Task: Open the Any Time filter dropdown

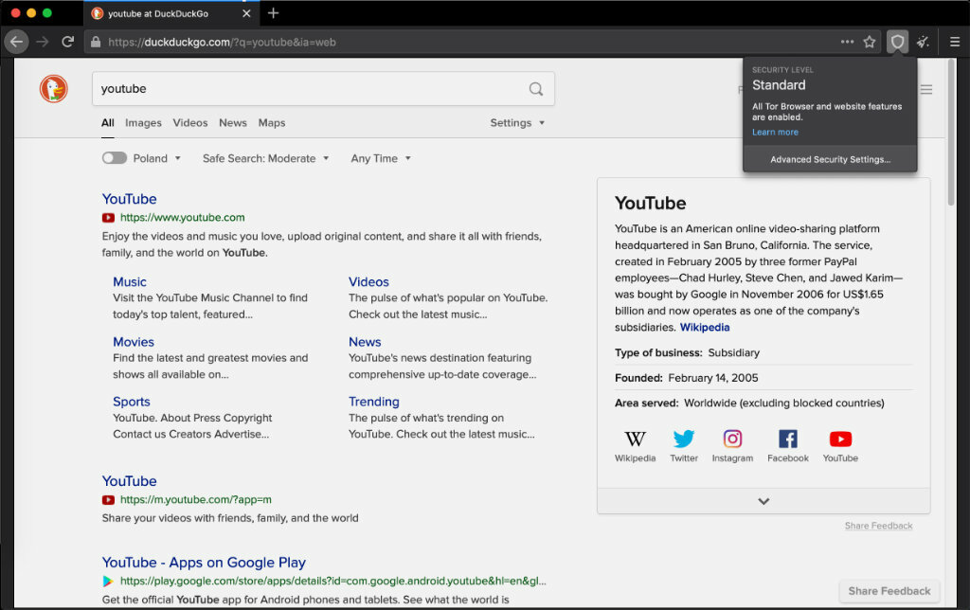Action: (x=381, y=158)
